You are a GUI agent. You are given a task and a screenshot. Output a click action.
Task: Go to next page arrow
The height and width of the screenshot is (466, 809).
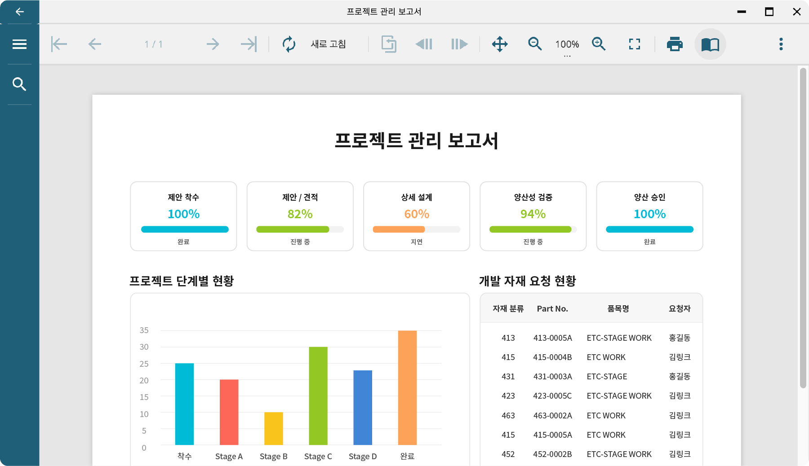pyautogui.click(x=213, y=44)
